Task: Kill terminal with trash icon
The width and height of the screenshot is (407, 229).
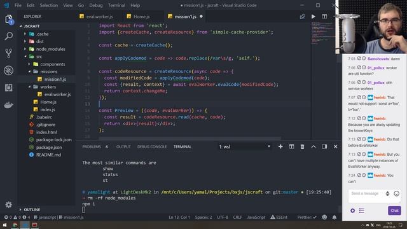Action: click(x=302, y=147)
